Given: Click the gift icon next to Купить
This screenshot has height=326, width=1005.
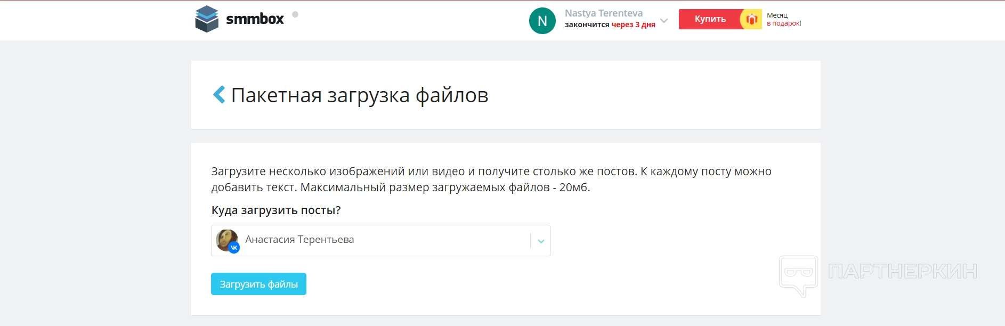Looking at the screenshot, I should click(x=751, y=19).
